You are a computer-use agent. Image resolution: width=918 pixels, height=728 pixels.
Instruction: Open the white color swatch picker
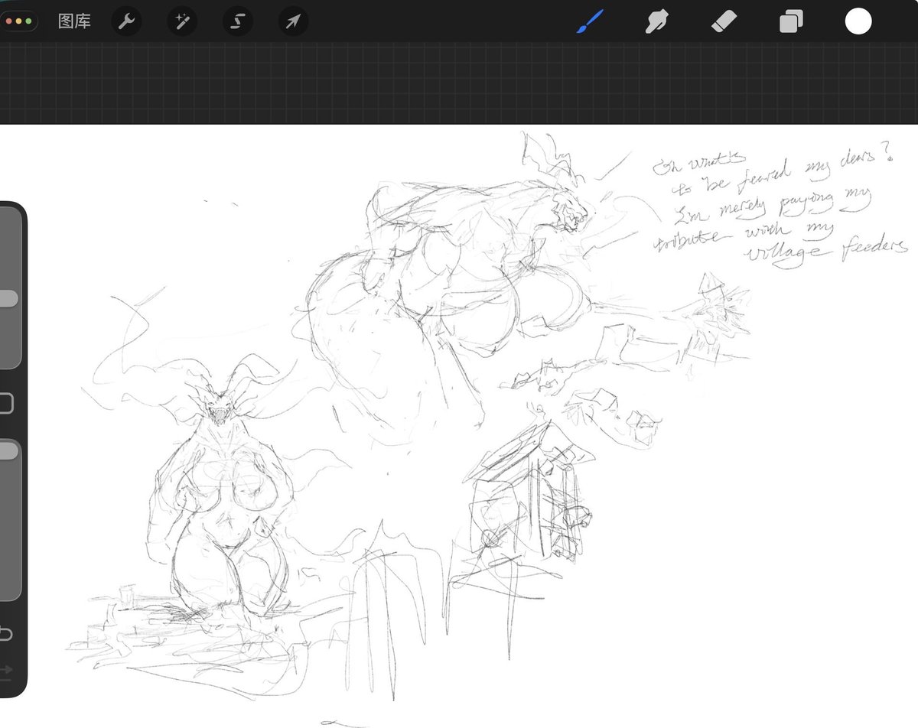858,21
